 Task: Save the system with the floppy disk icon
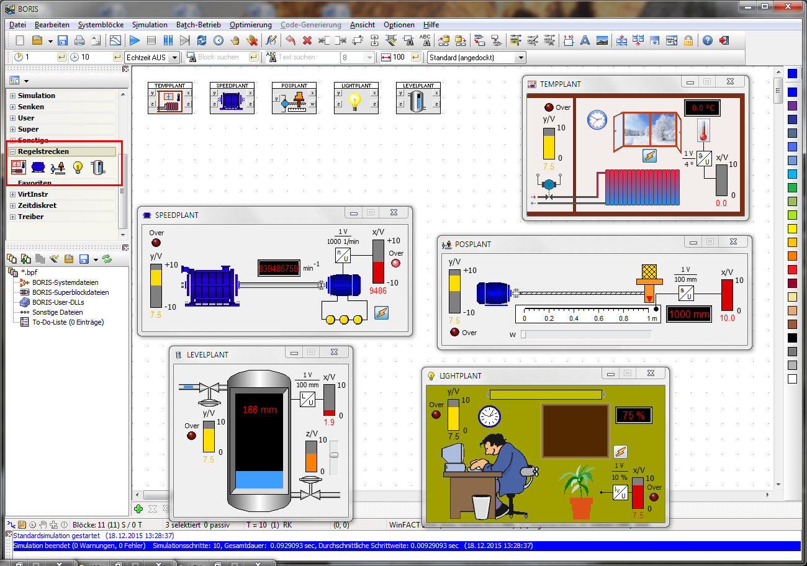(x=63, y=40)
